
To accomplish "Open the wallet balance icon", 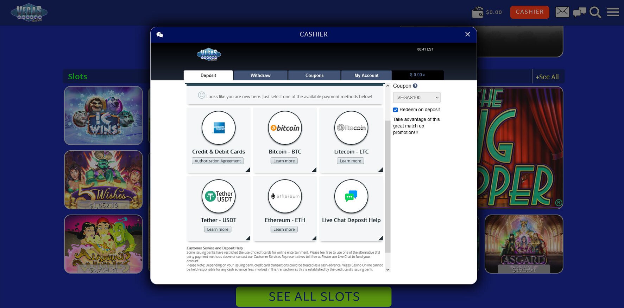I will pyautogui.click(x=478, y=12).
